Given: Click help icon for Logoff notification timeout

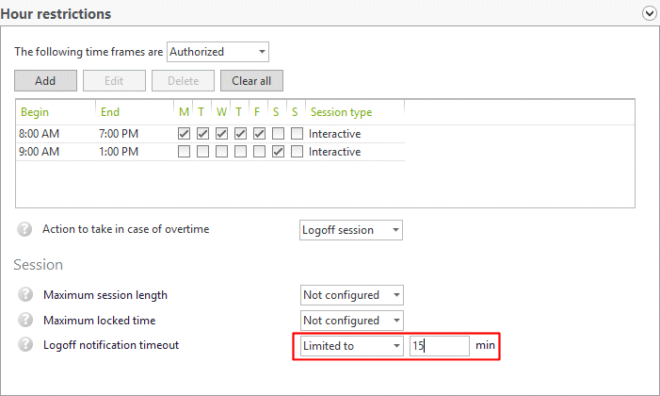Looking at the screenshot, I should tap(24, 345).
